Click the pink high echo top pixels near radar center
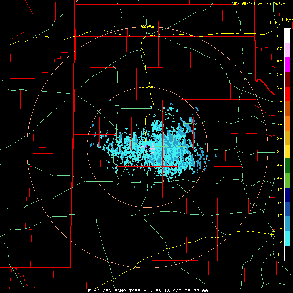This screenshot has height=293, width=293. tap(152, 148)
